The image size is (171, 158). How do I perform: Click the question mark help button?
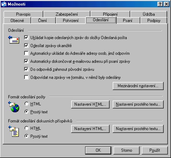160,4
